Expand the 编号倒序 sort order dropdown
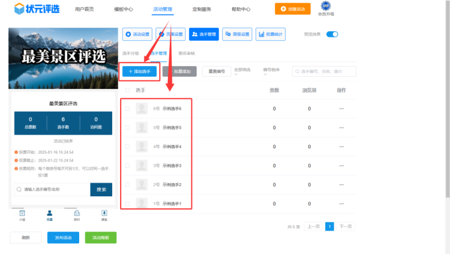This screenshot has height=254, width=450. (x=272, y=71)
